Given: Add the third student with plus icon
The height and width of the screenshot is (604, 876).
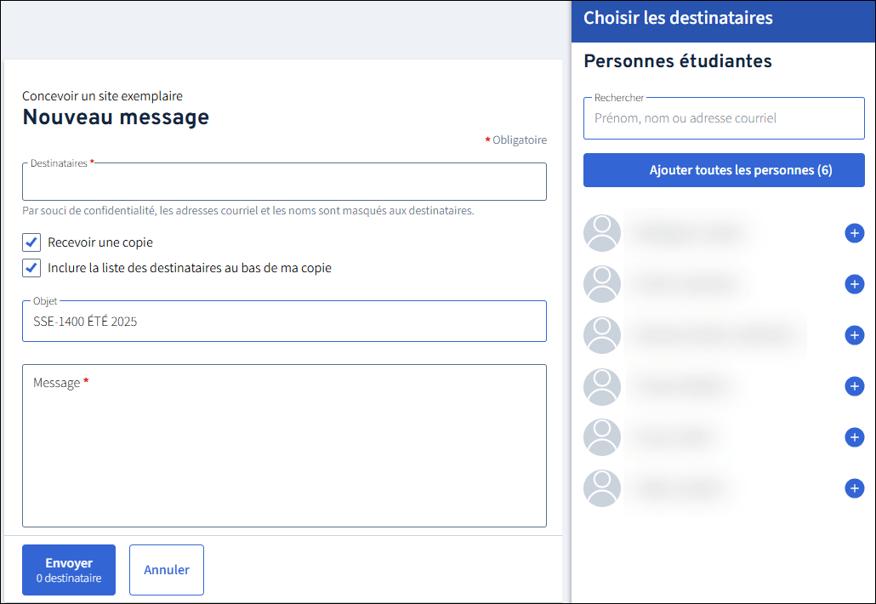Looking at the screenshot, I should [855, 335].
